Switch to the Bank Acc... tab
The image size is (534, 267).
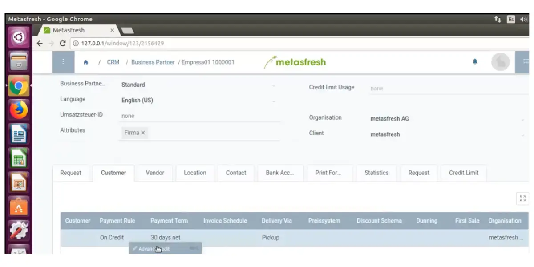[280, 173]
